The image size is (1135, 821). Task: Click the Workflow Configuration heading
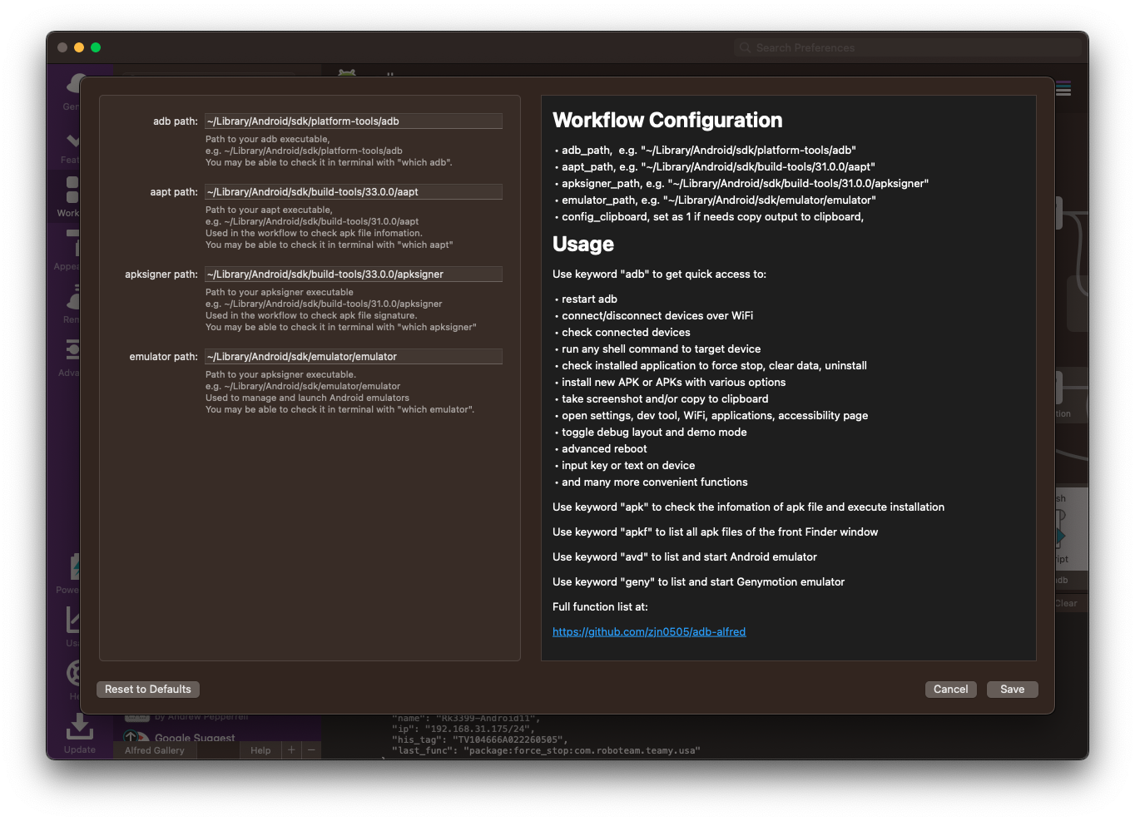pyautogui.click(x=667, y=121)
